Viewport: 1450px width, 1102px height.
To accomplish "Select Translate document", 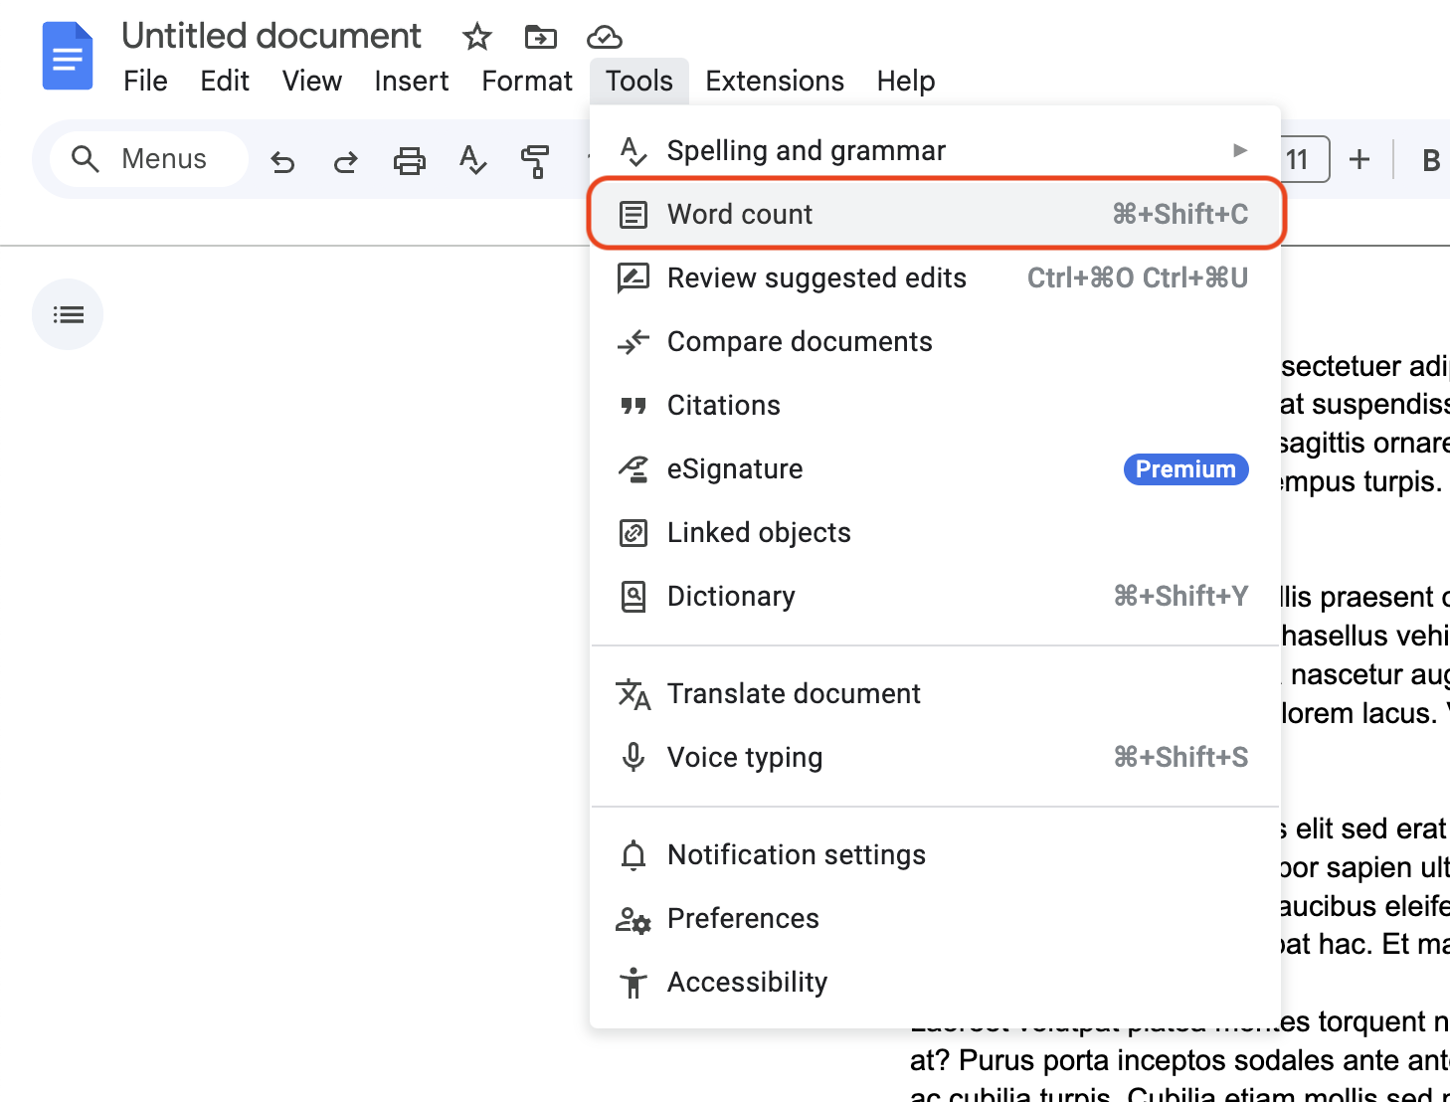I will [935, 693].
